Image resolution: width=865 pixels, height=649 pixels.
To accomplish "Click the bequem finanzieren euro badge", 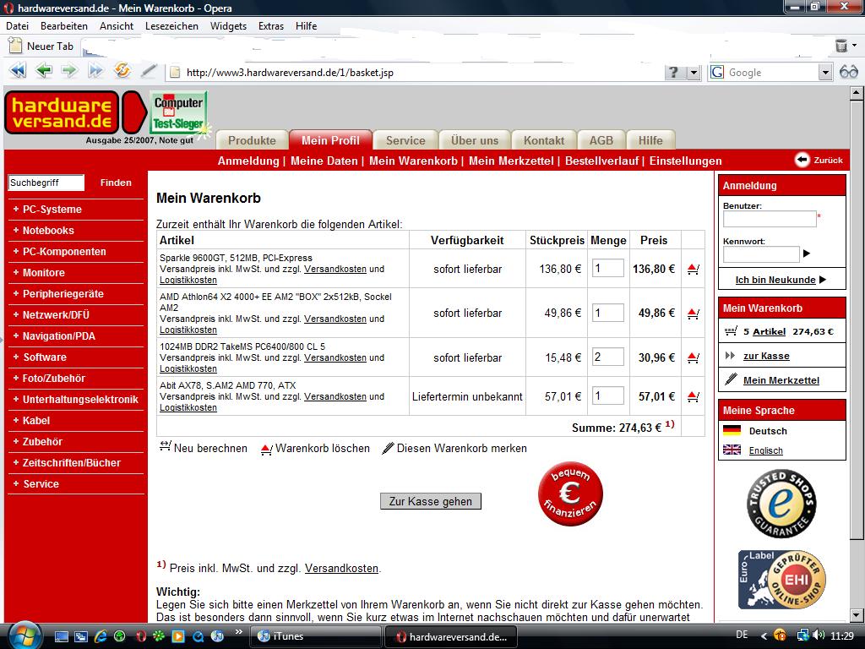I will [570, 494].
